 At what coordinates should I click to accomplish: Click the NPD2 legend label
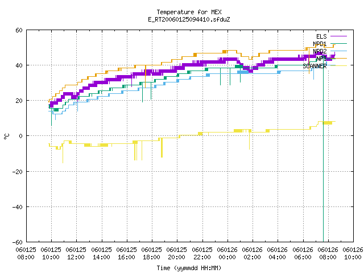click(x=320, y=51)
